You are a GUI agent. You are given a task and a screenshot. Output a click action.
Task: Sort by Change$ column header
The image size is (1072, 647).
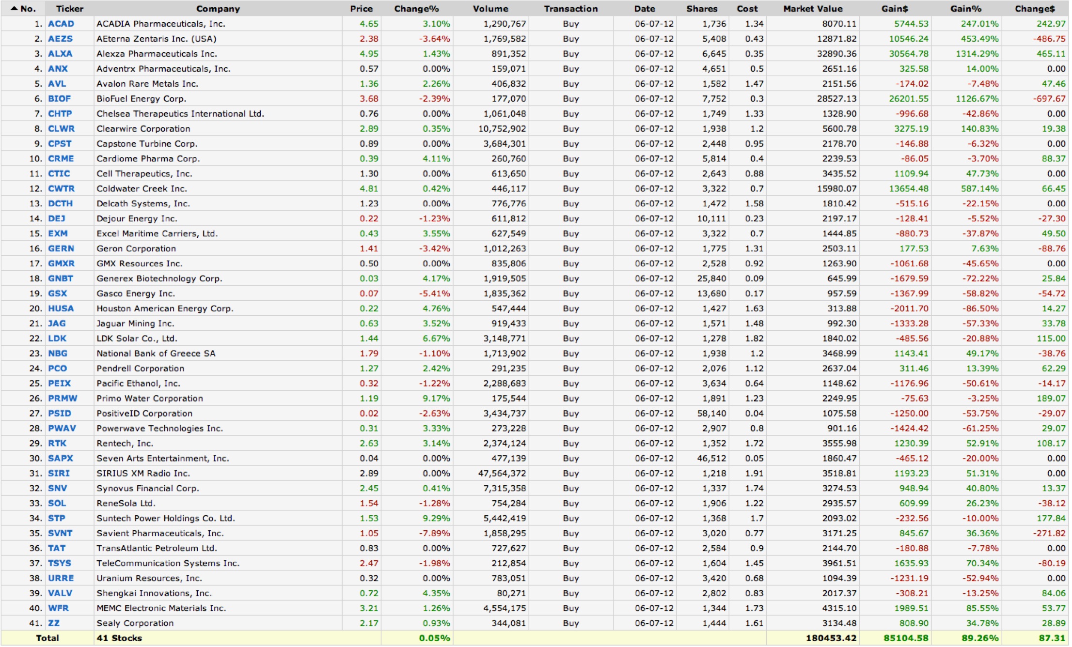pos(1035,9)
